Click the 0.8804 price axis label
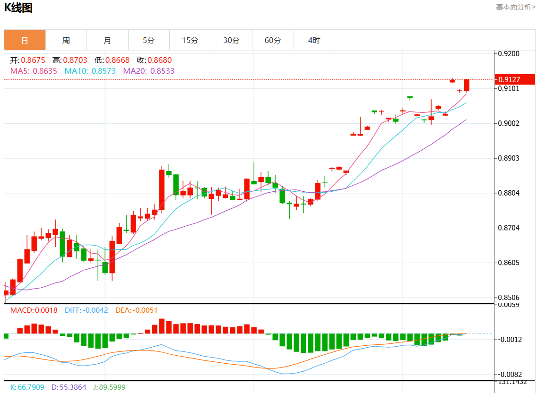537x393 pixels. pos(509,193)
